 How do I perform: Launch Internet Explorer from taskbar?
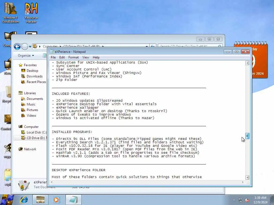[x=24, y=200]
